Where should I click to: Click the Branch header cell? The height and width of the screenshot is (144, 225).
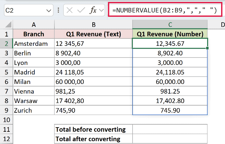pyautogui.click(x=34, y=34)
